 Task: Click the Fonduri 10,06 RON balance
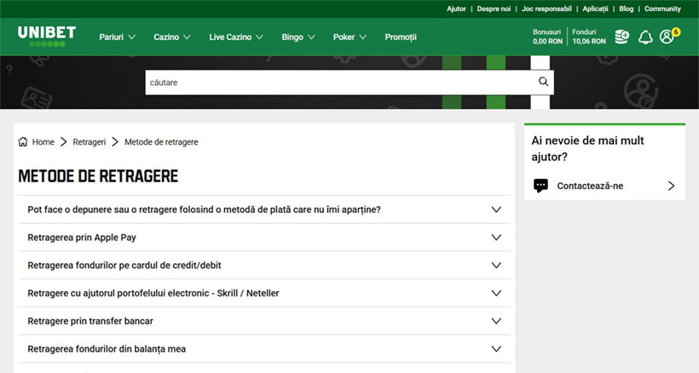[589, 37]
